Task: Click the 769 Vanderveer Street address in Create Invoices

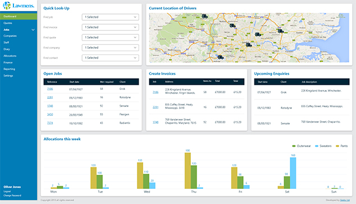Action: point(180,121)
